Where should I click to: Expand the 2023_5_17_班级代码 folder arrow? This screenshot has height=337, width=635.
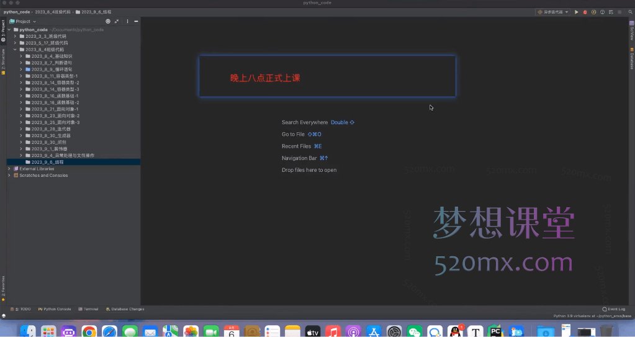pyautogui.click(x=15, y=43)
